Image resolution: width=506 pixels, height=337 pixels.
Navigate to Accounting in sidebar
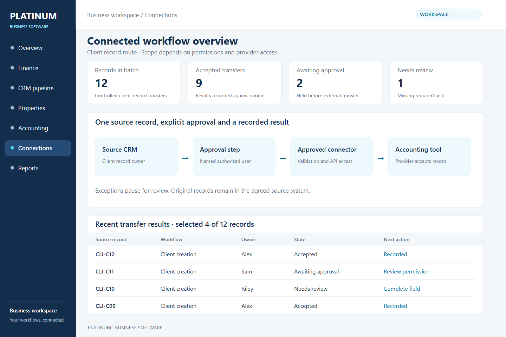point(38,128)
